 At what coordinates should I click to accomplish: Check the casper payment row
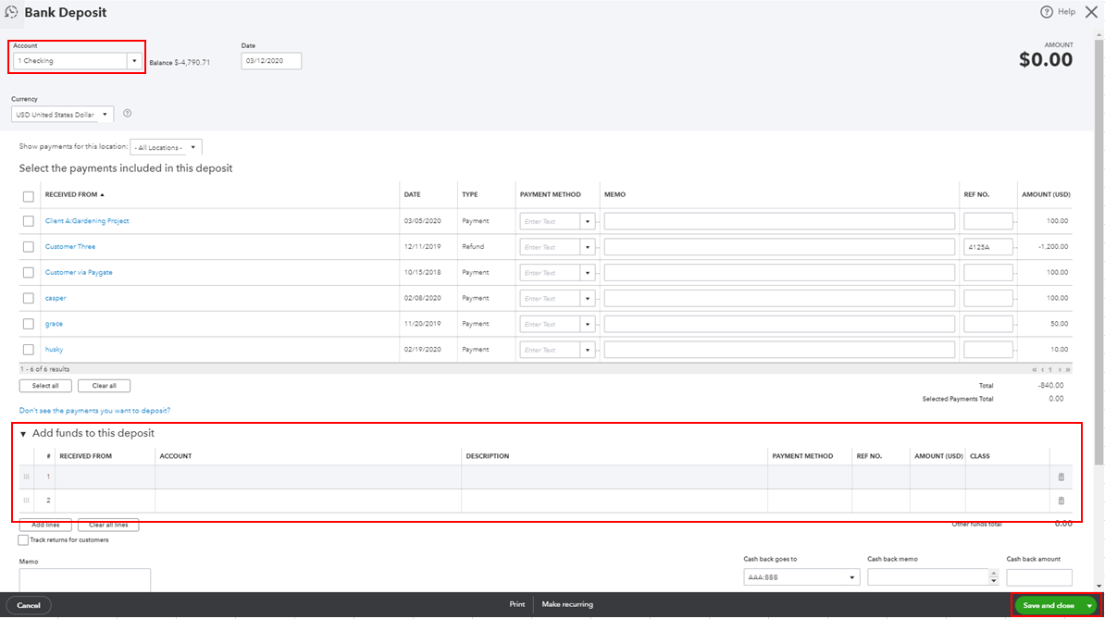[x=28, y=299]
